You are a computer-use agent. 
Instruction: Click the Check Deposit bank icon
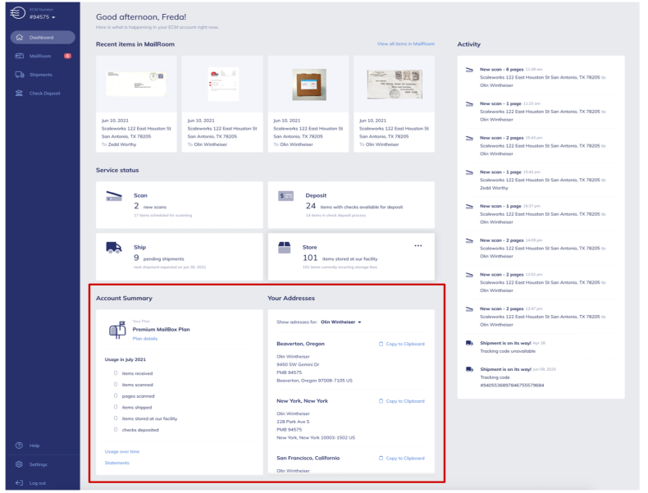point(19,93)
